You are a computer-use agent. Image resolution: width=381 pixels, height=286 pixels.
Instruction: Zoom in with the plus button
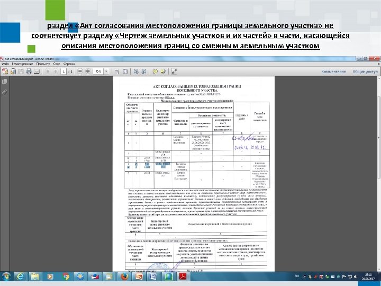click(x=88, y=71)
